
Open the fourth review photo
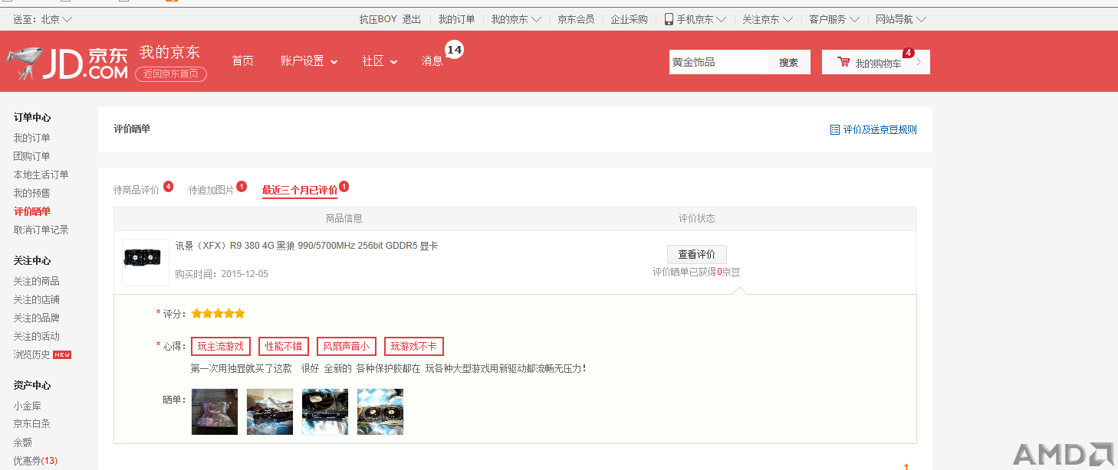tap(380, 412)
